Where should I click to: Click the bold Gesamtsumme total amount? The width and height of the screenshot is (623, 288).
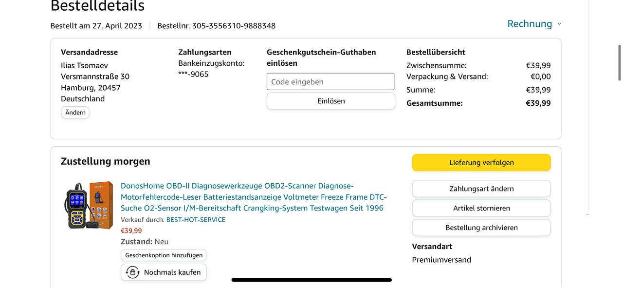point(538,103)
